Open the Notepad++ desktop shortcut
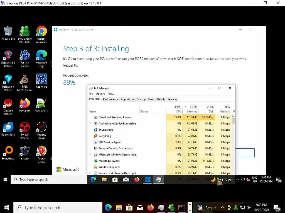Image resolution: width=285 pixels, height=213 pixels. [41, 105]
